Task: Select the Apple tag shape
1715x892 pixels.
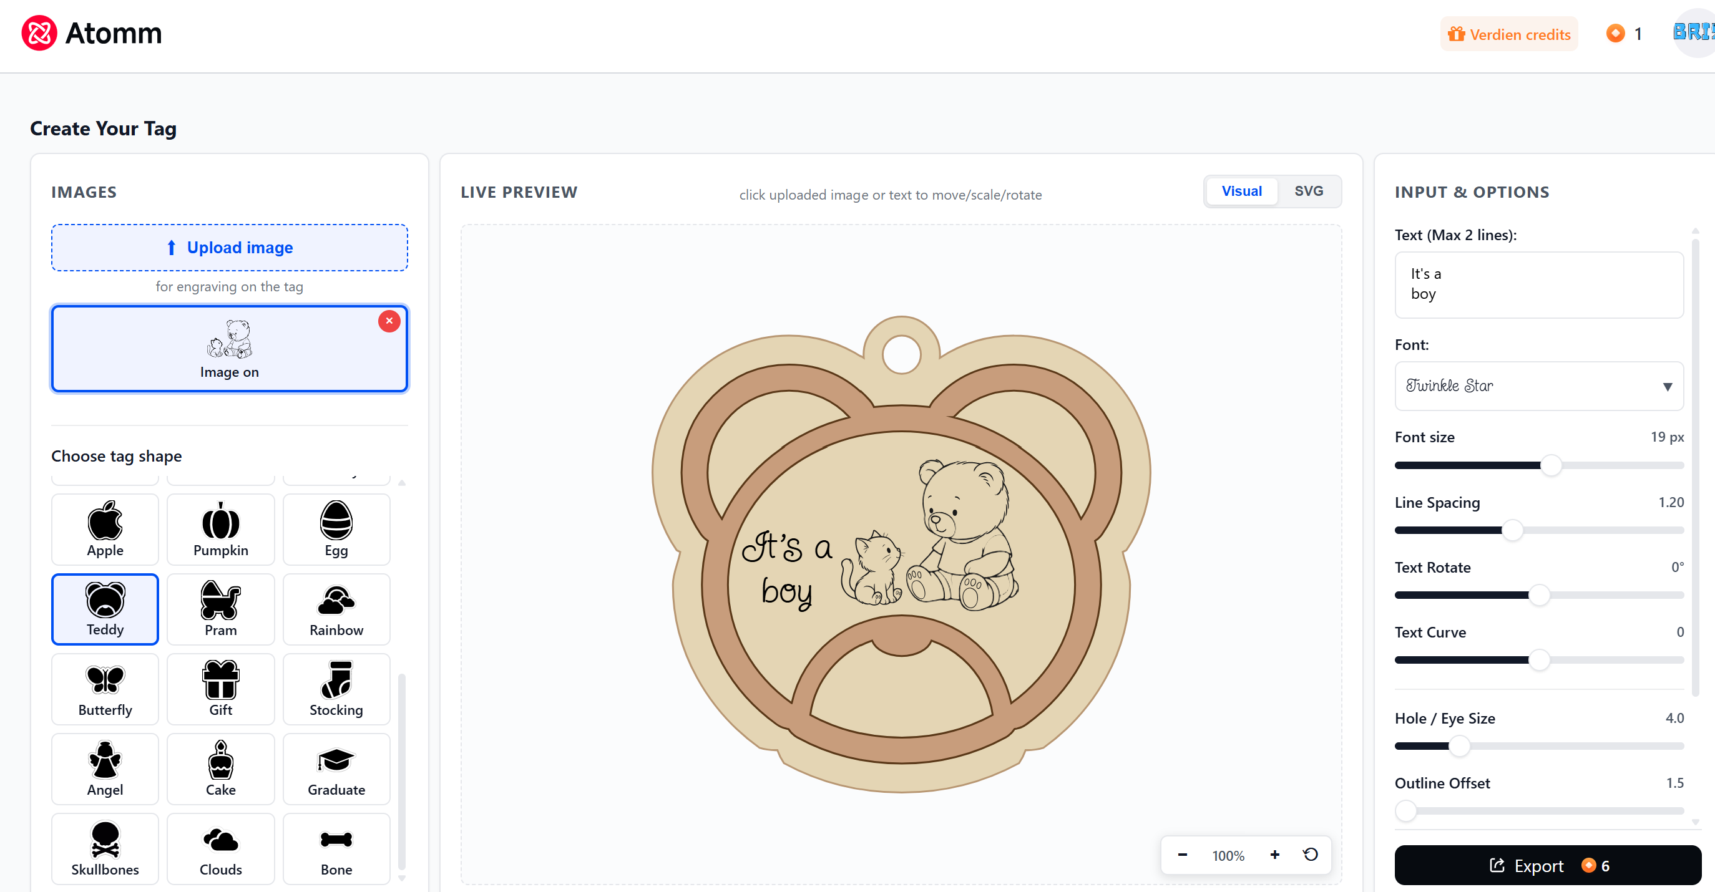Action: [x=105, y=529]
